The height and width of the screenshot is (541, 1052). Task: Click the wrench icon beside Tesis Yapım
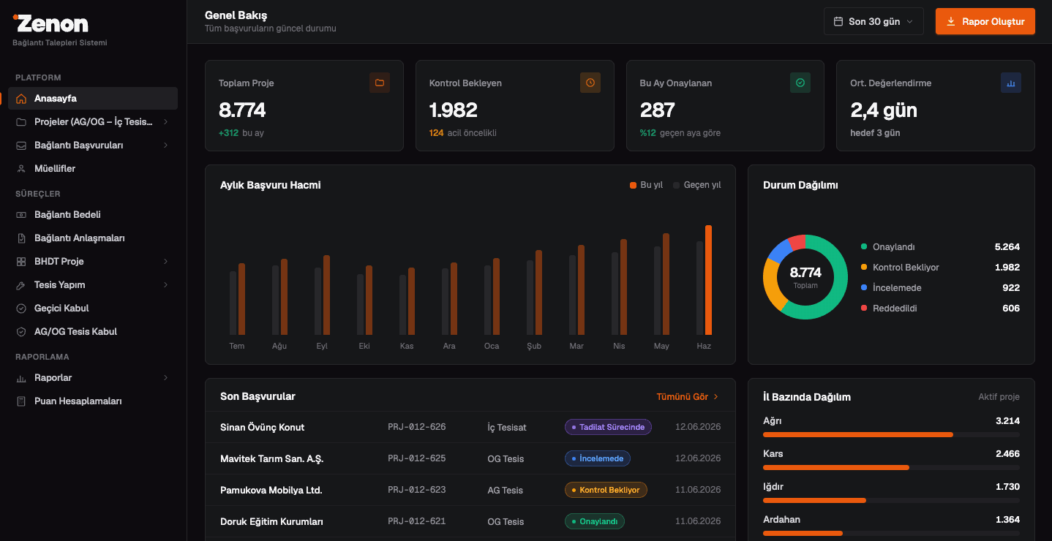click(x=21, y=285)
